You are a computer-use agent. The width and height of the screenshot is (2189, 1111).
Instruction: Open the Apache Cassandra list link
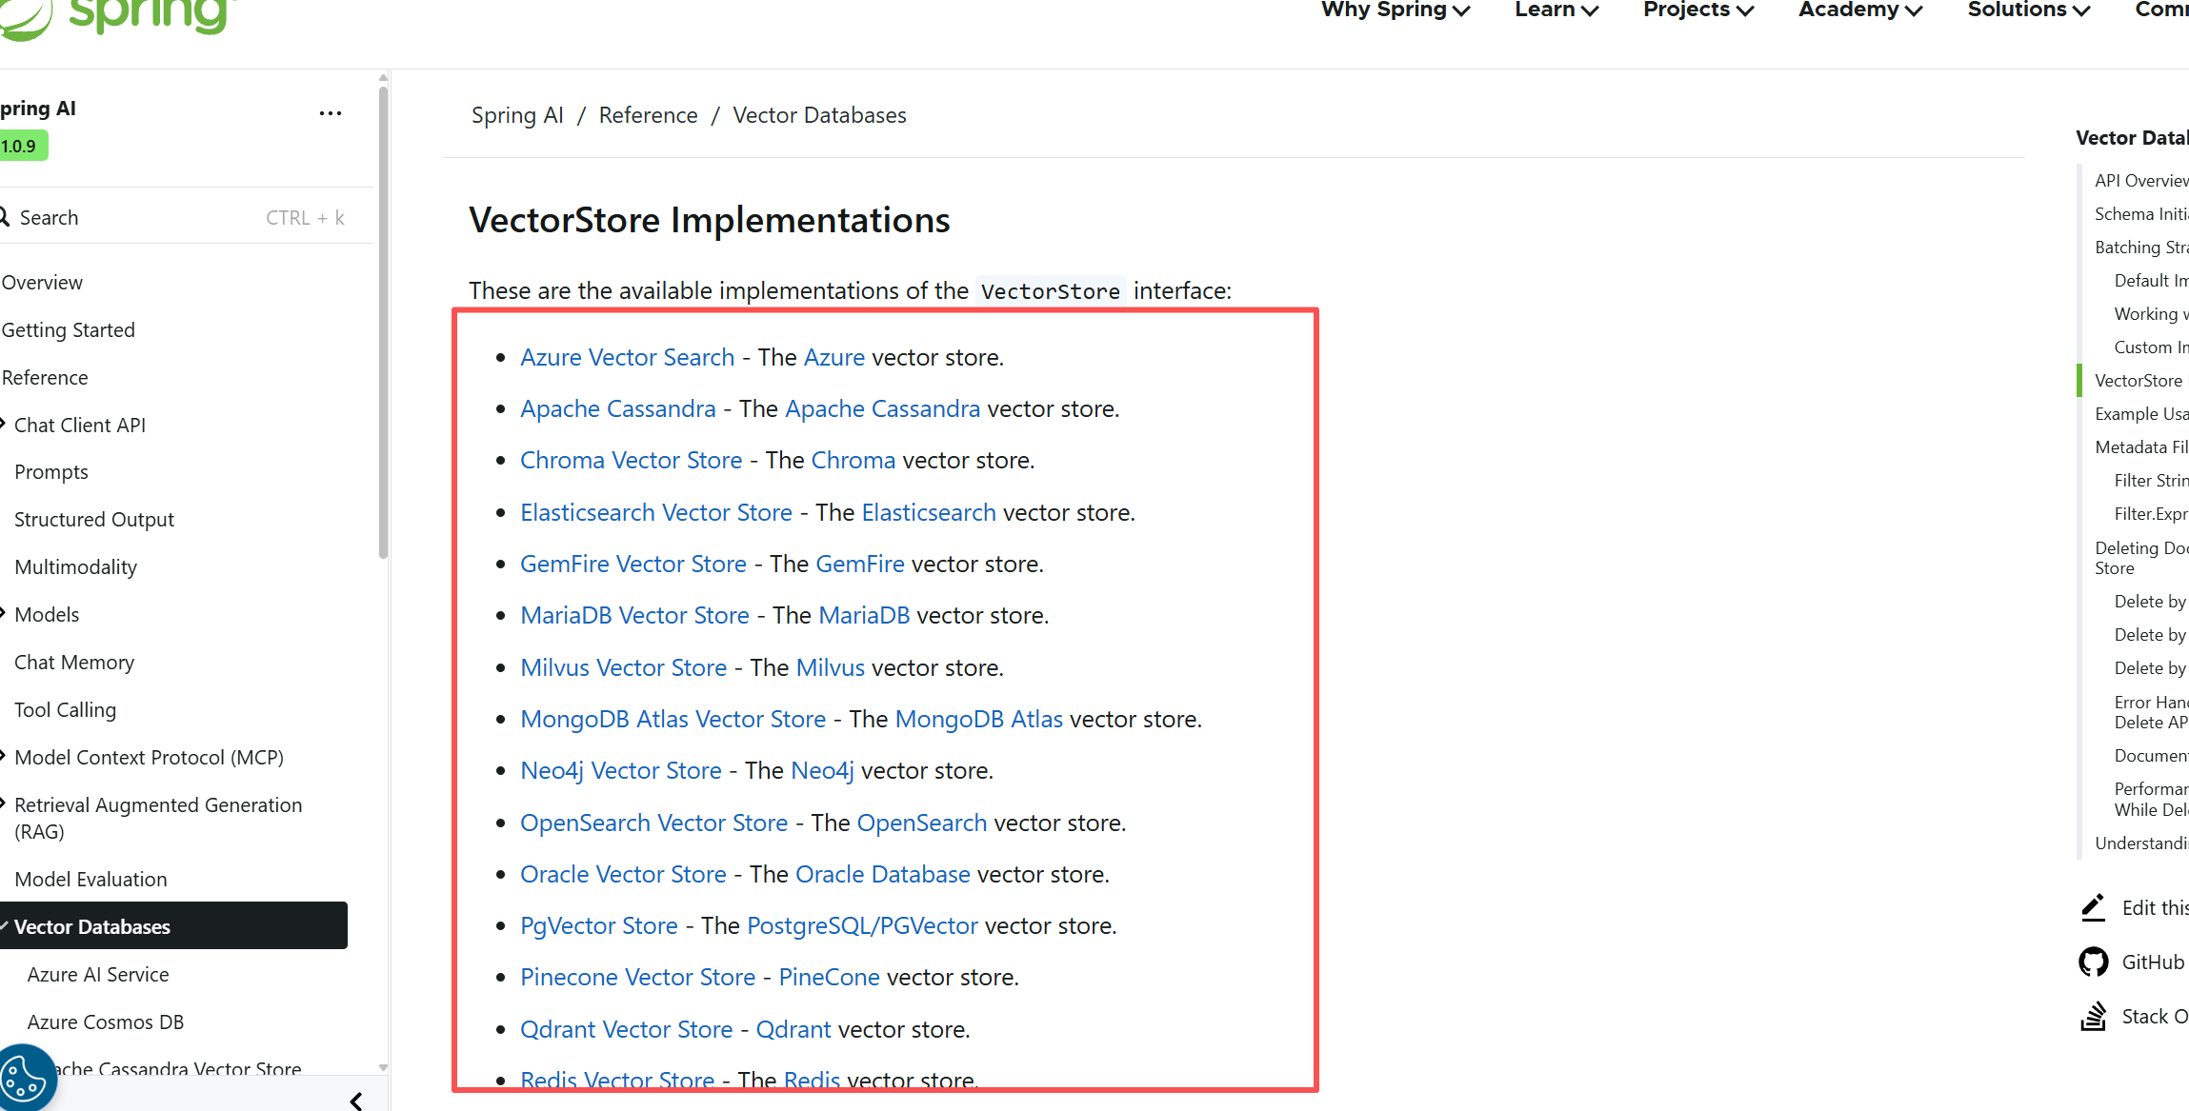pyautogui.click(x=618, y=408)
